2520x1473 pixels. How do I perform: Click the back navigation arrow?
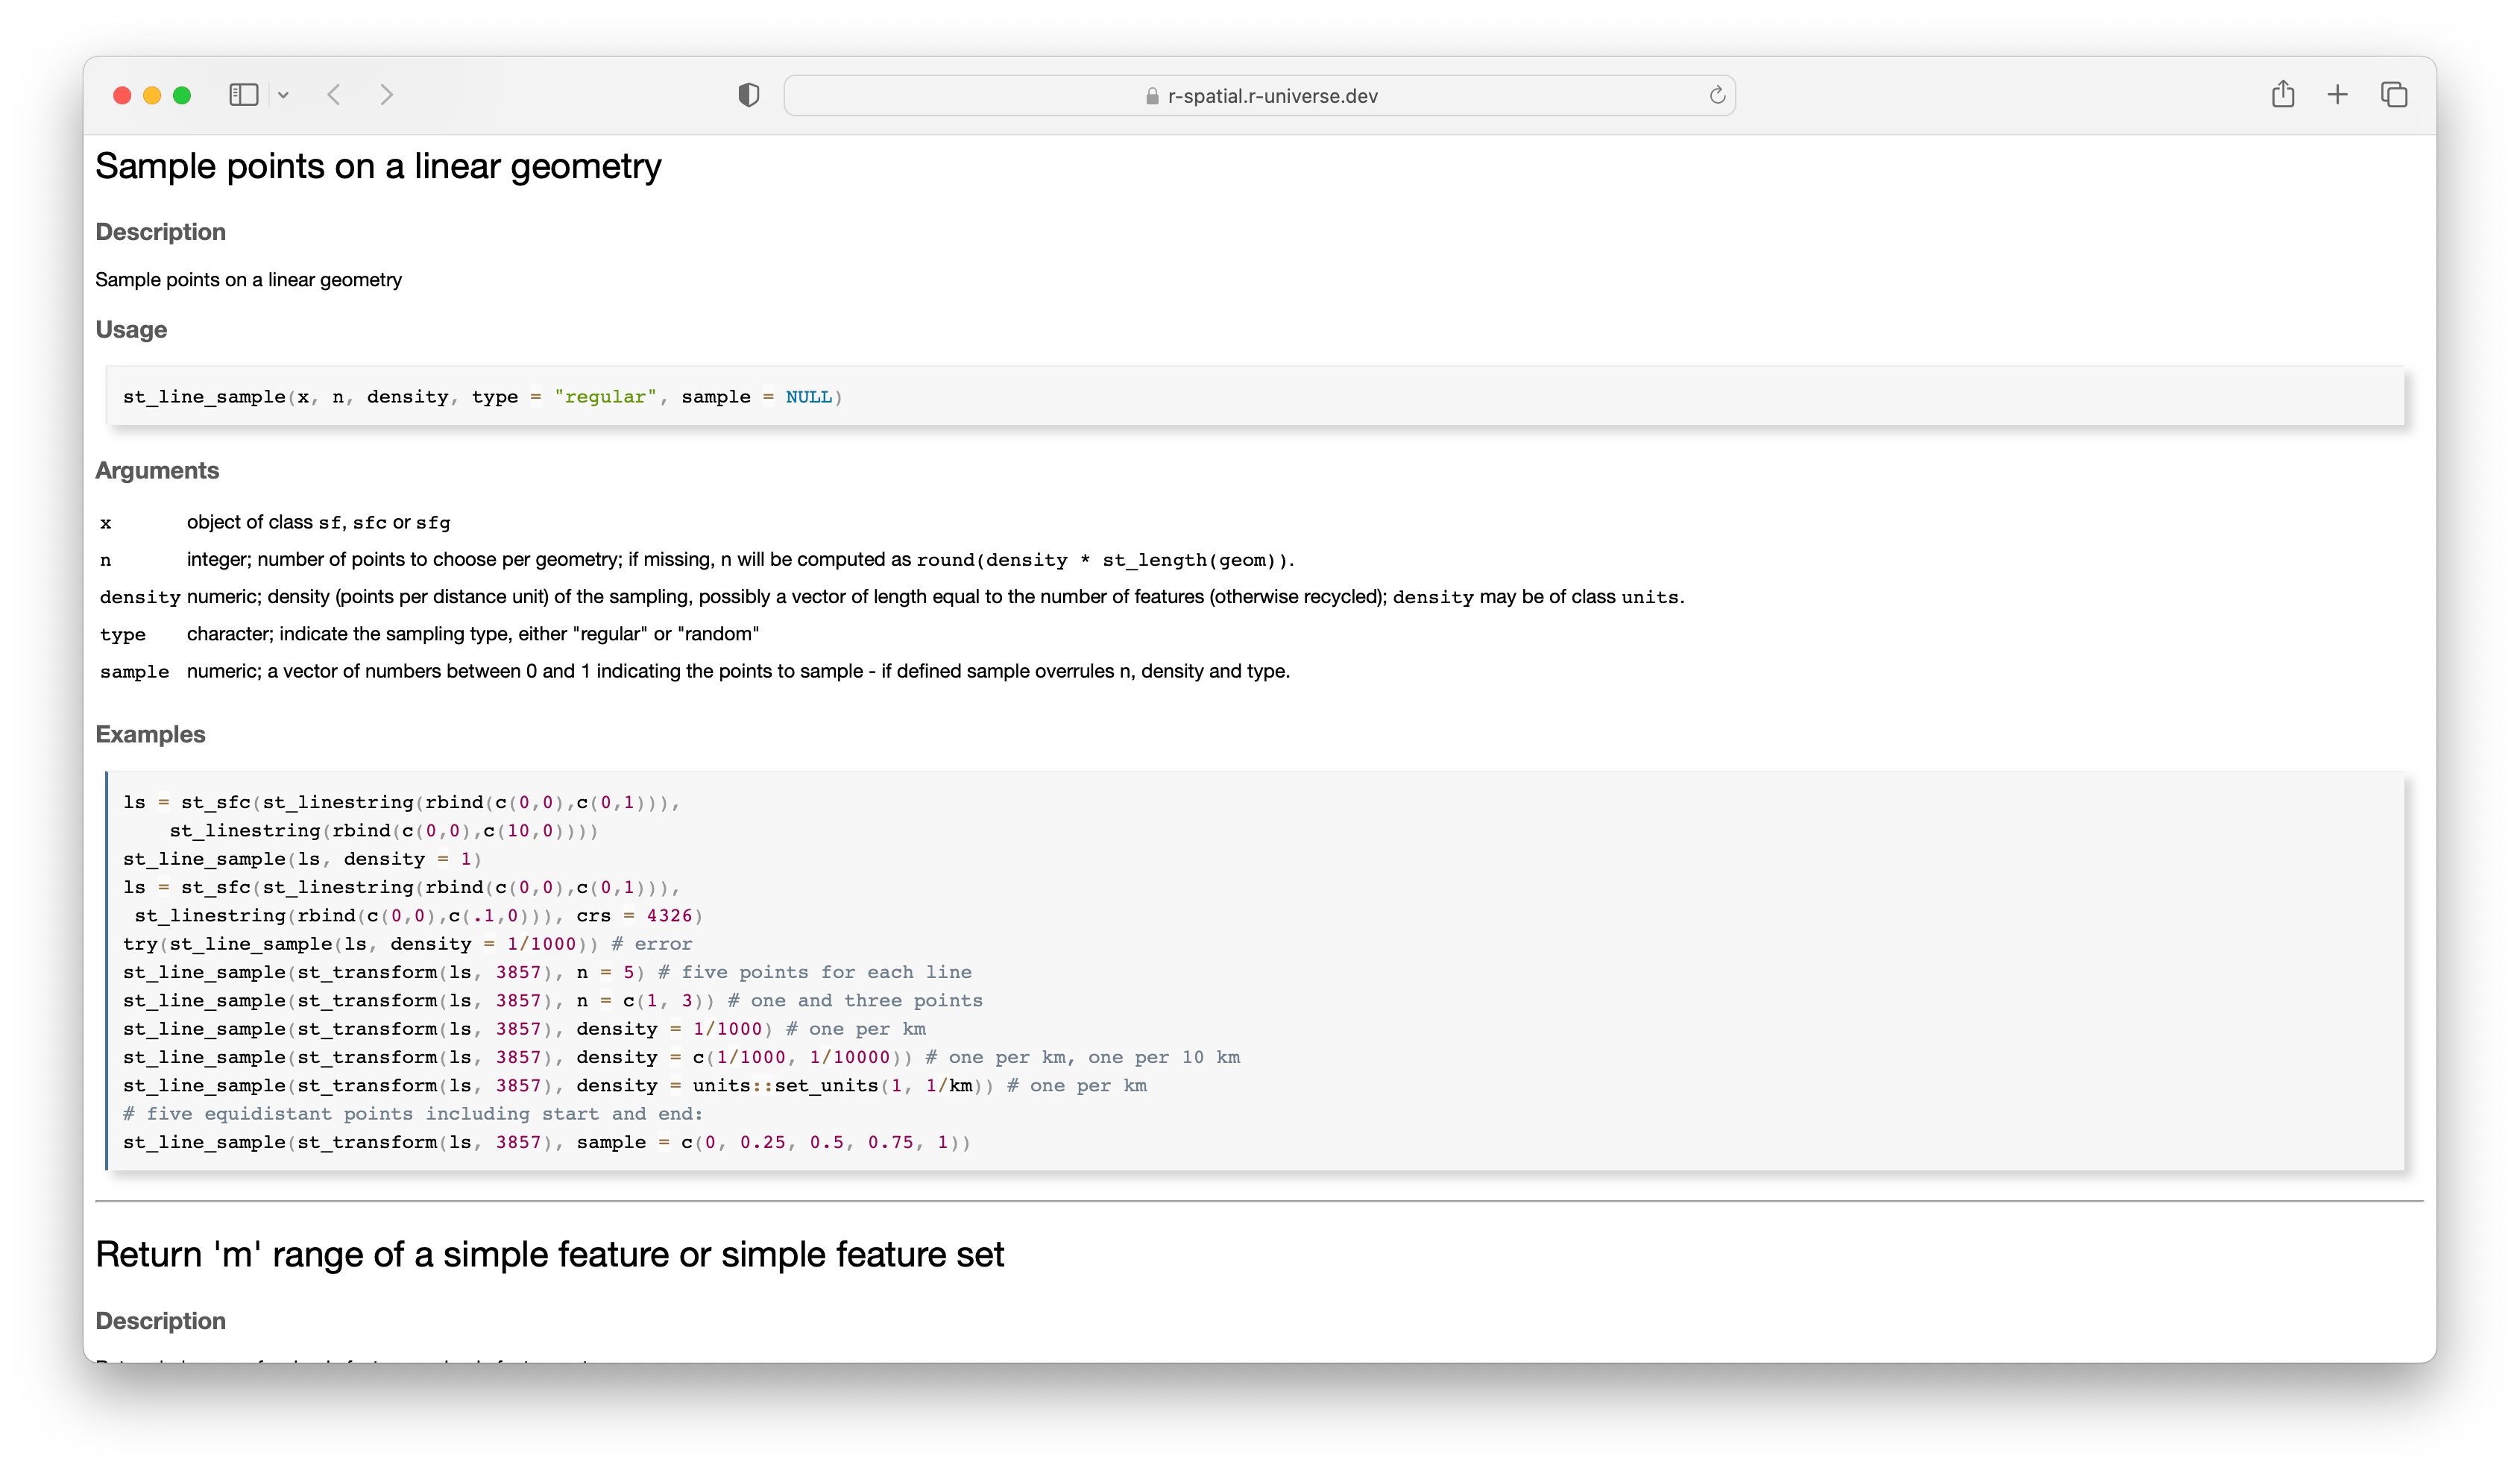pyautogui.click(x=334, y=94)
